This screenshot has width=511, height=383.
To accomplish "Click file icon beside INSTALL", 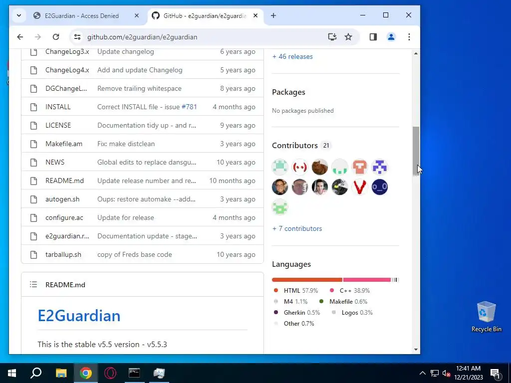I will [33, 107].
